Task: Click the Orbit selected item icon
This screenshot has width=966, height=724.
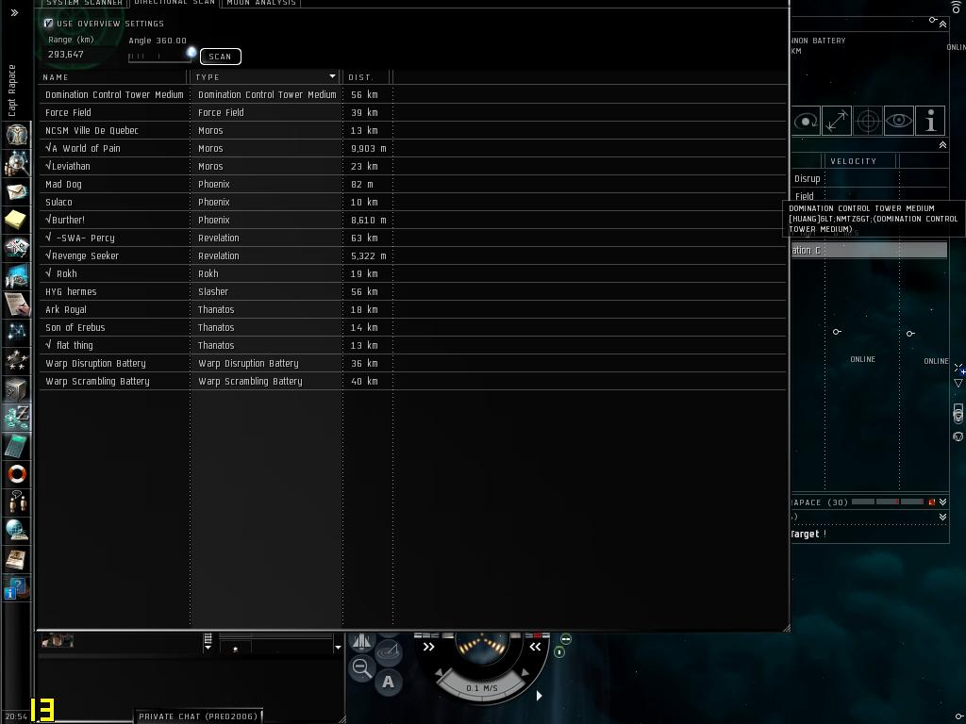Action: [806, 122]
